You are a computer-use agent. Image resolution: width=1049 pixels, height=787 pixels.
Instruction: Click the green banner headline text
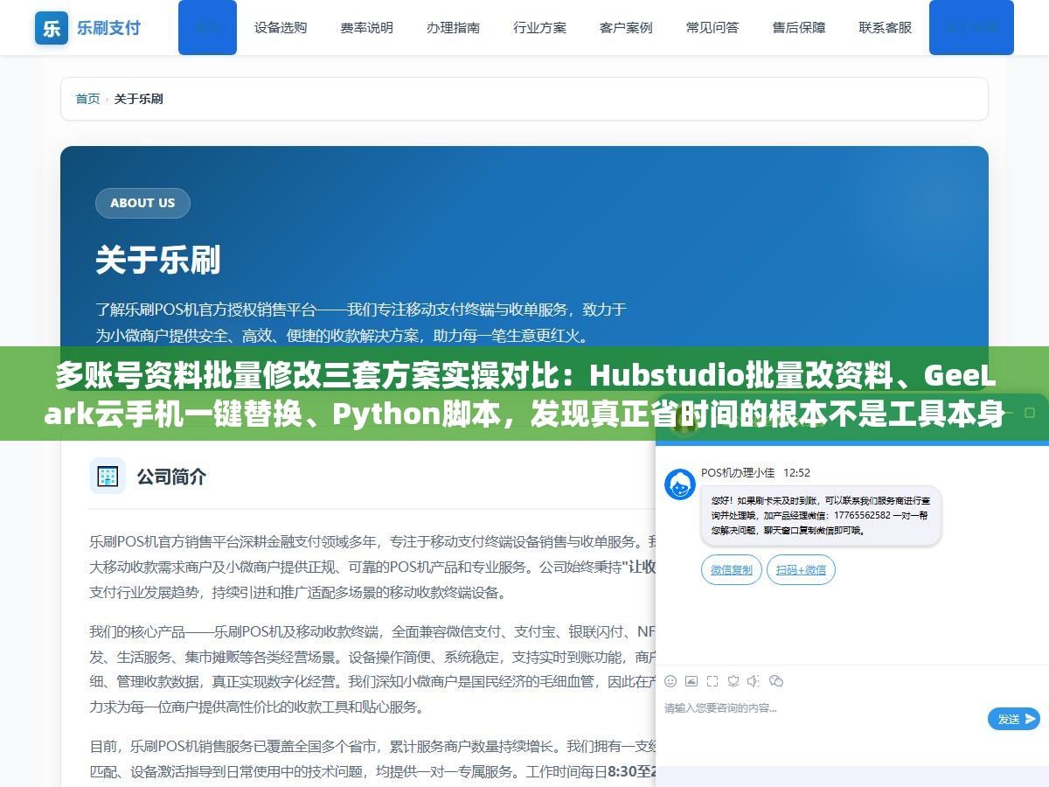coord(524,393)
